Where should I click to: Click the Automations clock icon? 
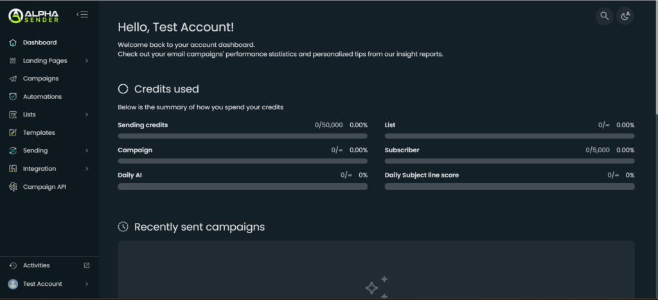point(13,96)
